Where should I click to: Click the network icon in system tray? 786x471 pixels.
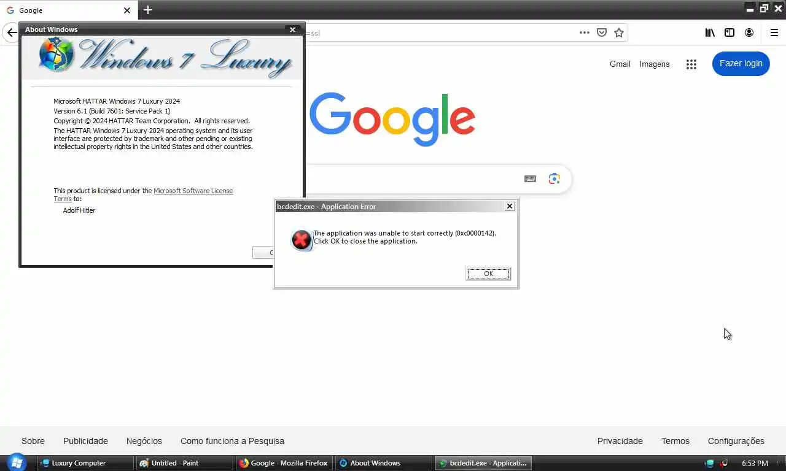click(710, 463)
